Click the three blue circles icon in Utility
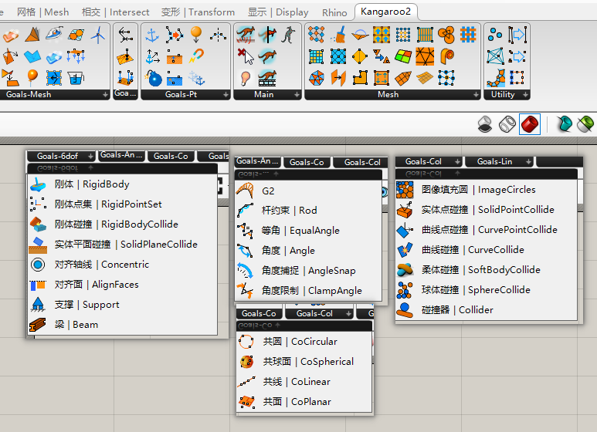This screenshot has height=432, width=597. (495, 35)
